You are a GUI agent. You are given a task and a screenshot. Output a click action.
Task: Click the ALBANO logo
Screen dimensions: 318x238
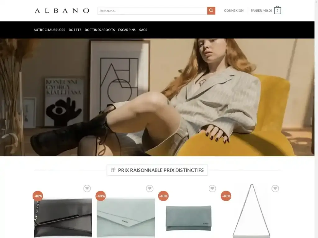point(62,11)
